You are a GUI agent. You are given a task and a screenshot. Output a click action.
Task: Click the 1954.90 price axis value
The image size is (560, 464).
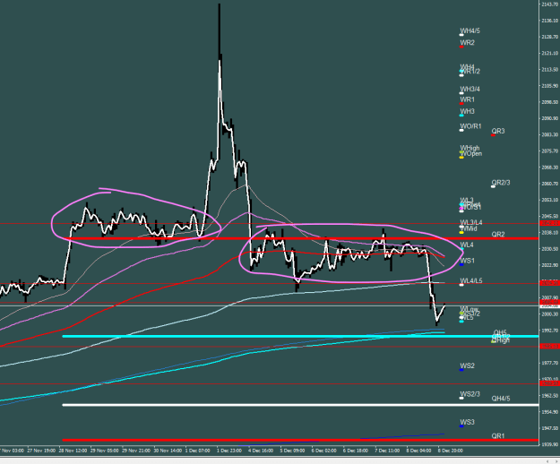(x=550, y=412)
